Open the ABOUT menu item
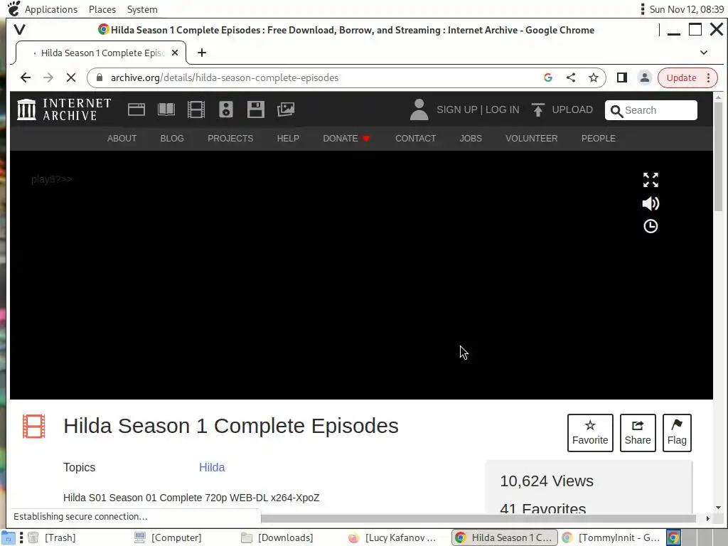 pos(122,139)
